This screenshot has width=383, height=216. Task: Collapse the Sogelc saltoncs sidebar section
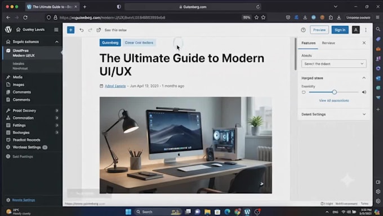57,42
